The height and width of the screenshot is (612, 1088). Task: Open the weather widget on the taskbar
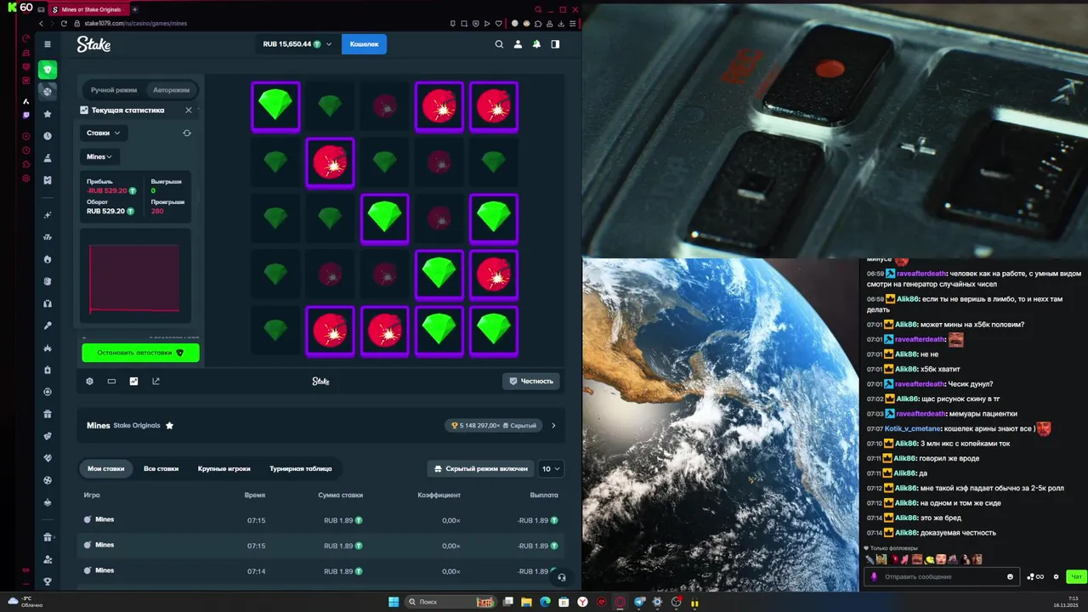(x=25, y=602)
